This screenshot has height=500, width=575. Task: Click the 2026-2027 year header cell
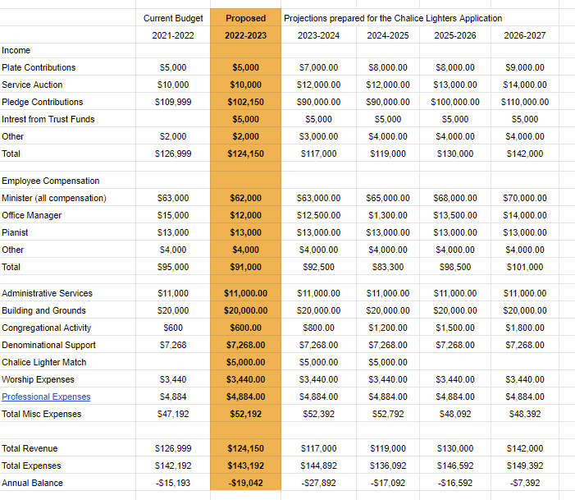(x=525, y=35)
